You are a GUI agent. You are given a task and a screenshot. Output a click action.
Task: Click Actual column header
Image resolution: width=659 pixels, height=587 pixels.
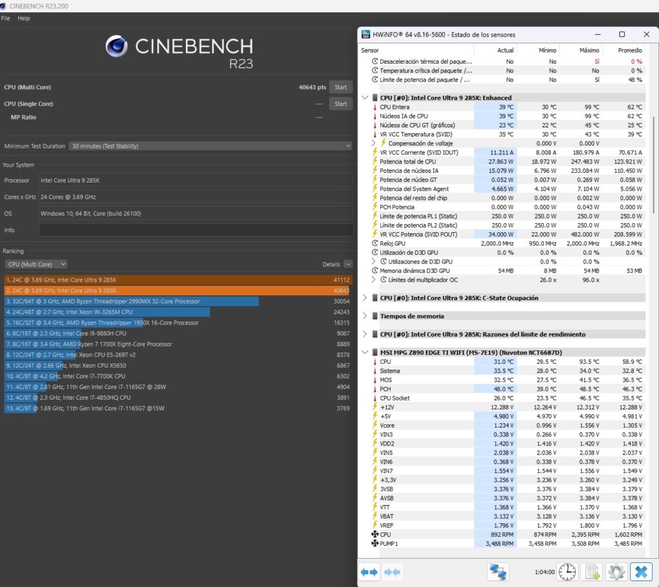click(505, 50)
